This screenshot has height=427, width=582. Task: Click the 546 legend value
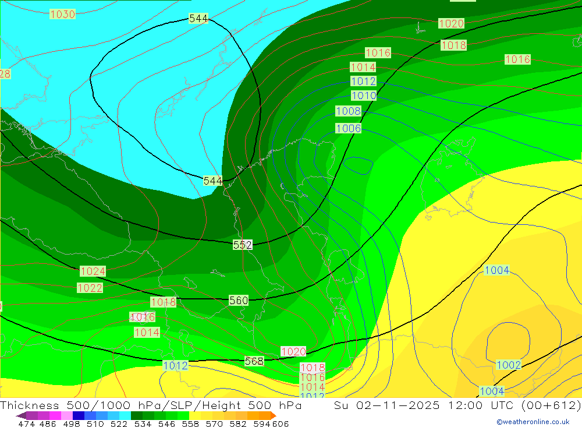tap(166, 424)
